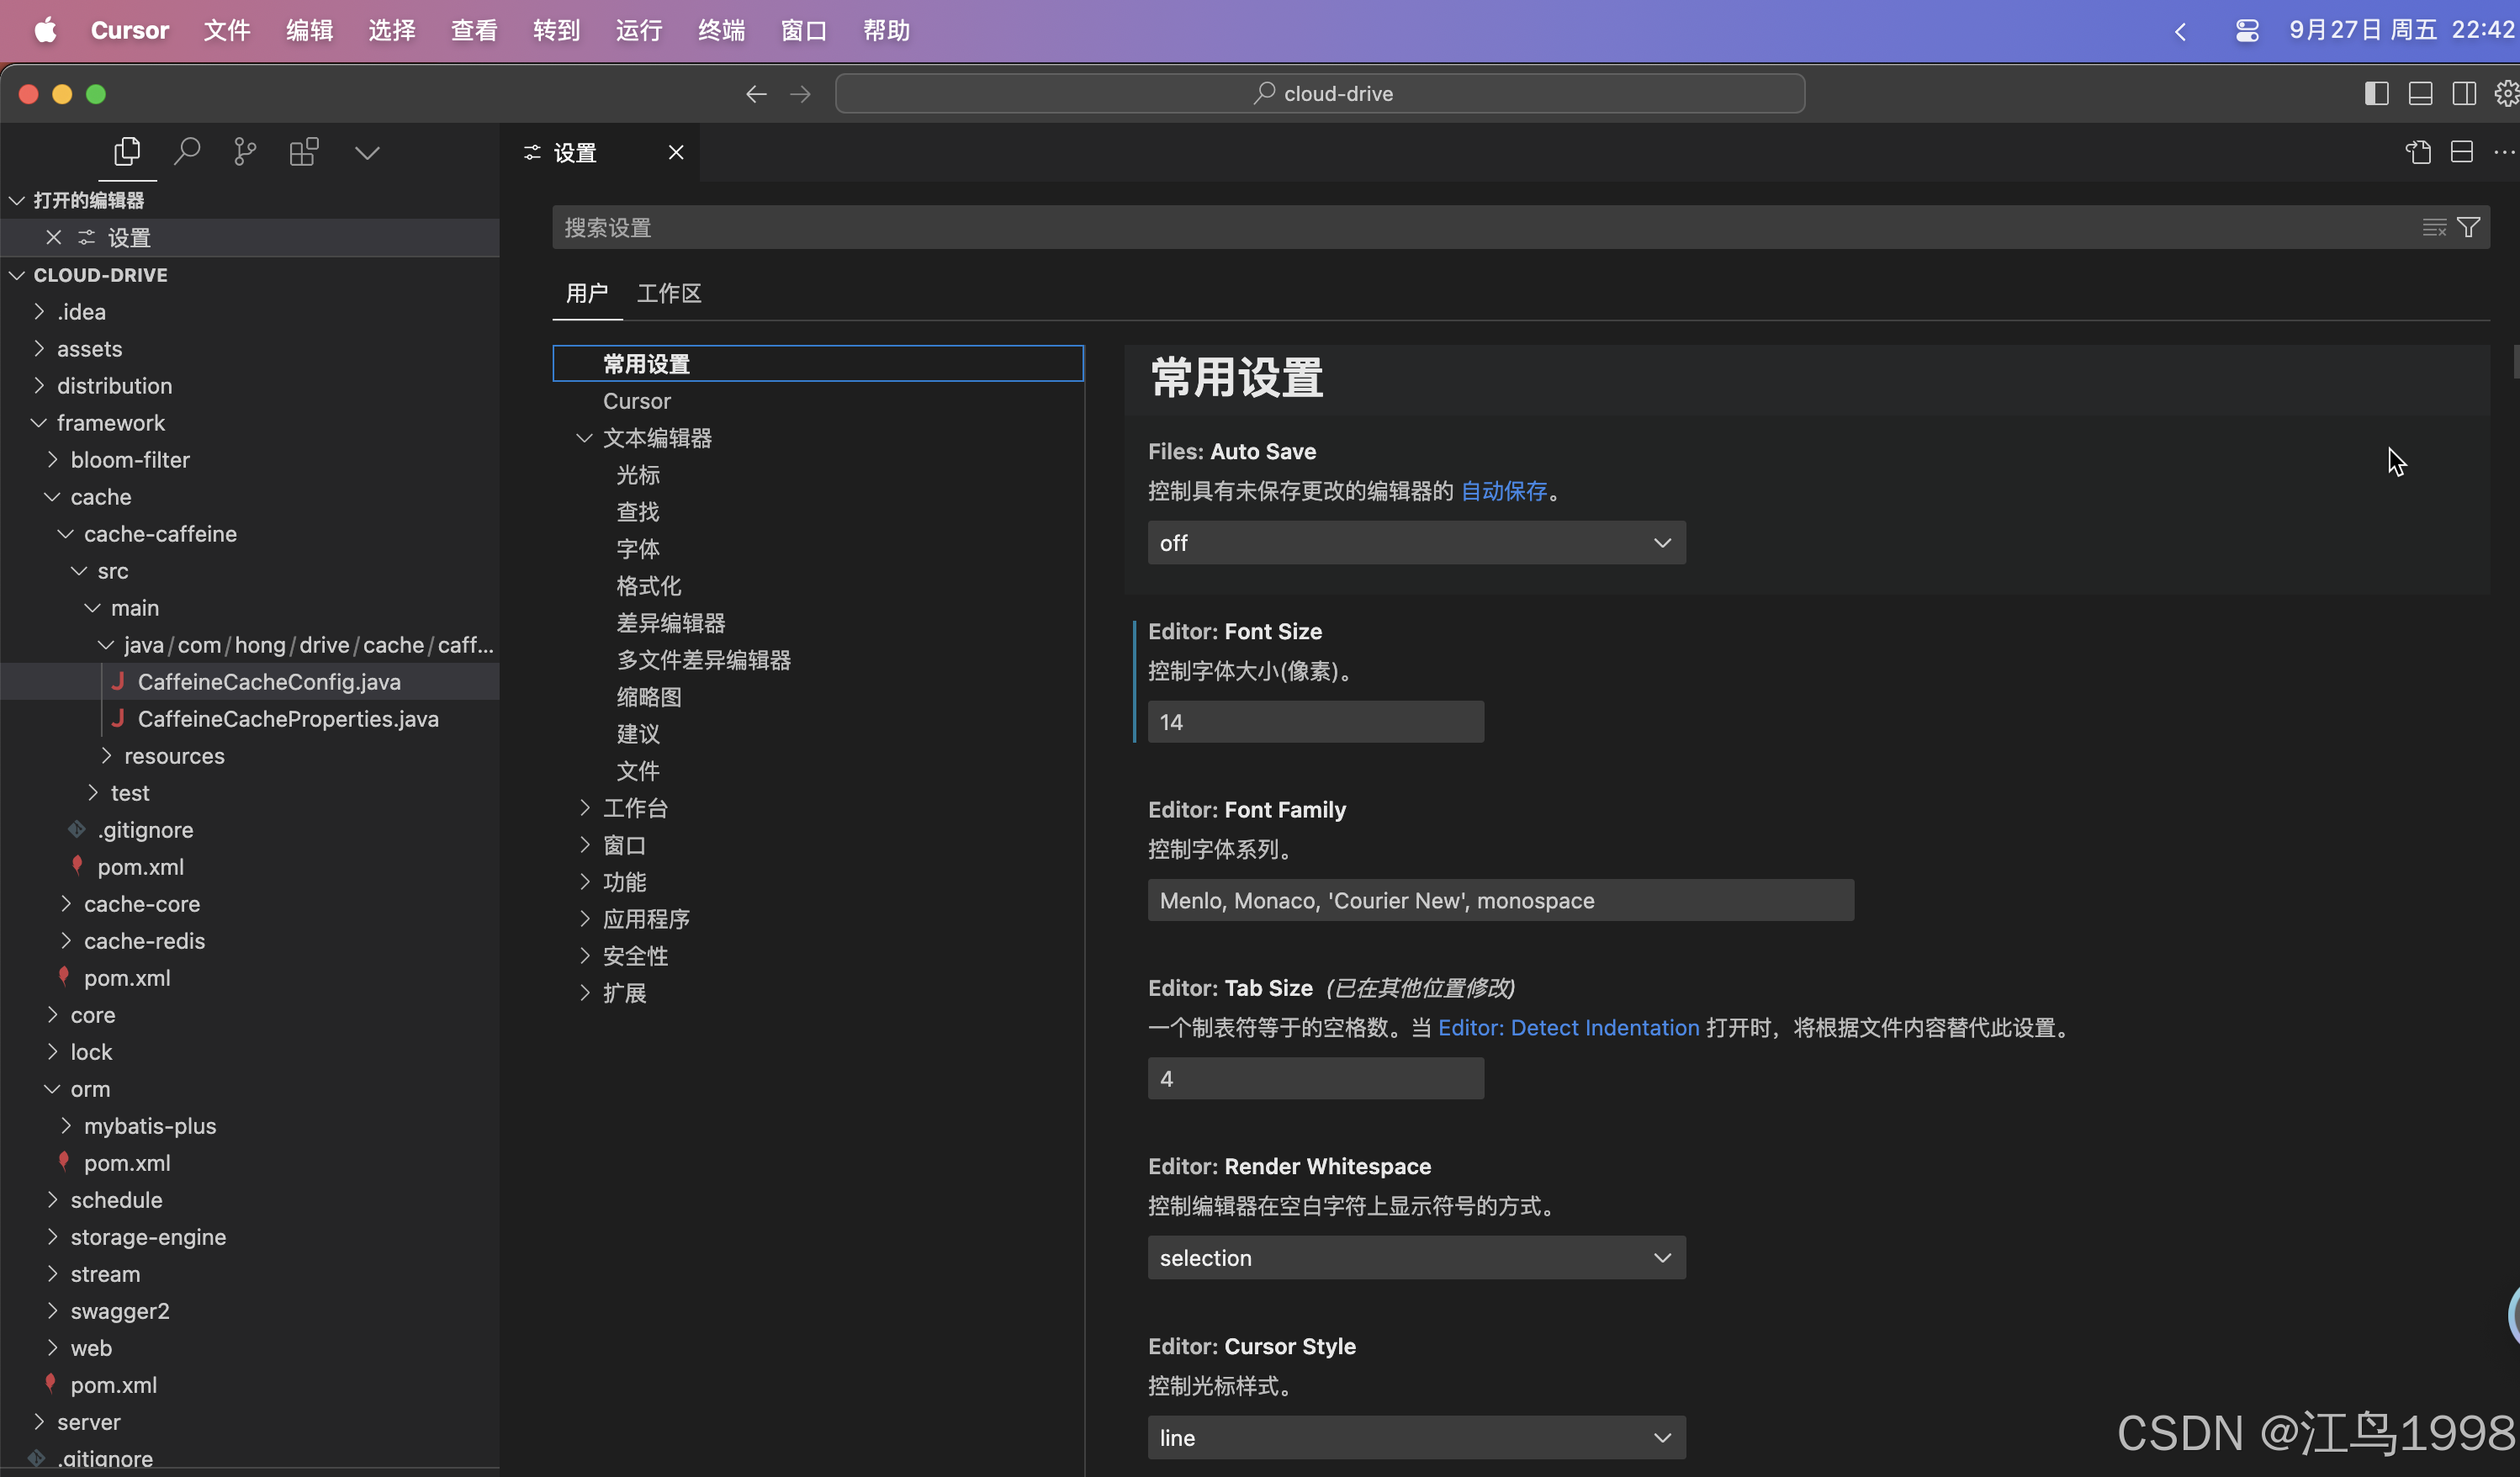Image resolution: width=2520 pixels, height=1477 pixels.
Task: Follow the 自动保存 link
Action: (x=1504, y=491)
